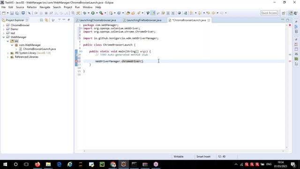Select the Java perspective icon
300x169 pixels.
[296, 13]
